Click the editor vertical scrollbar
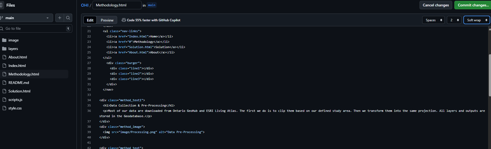This screenshot has height=149, width=491. tap(490, 75)
